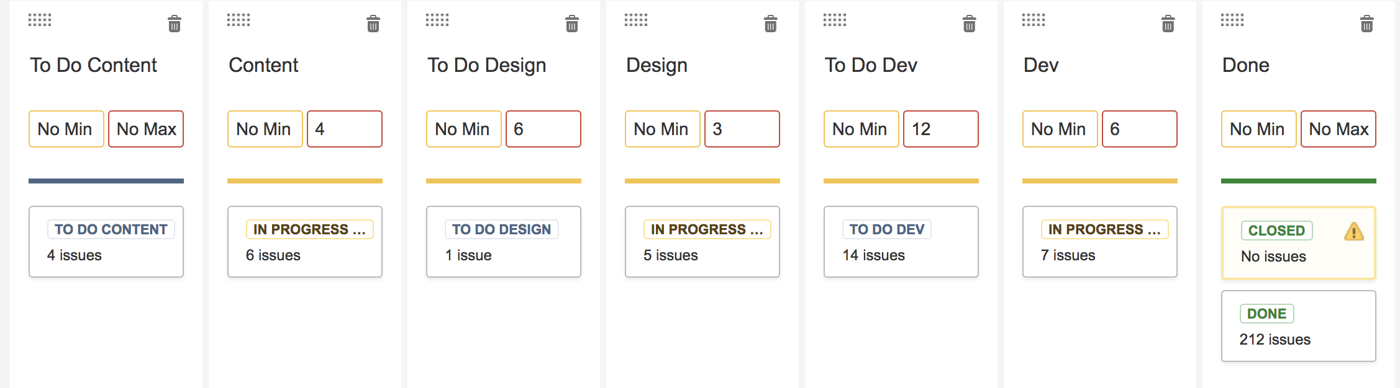
Task: Click the trash icon on the To Do Design column
Action: click(x=571, y=24)
